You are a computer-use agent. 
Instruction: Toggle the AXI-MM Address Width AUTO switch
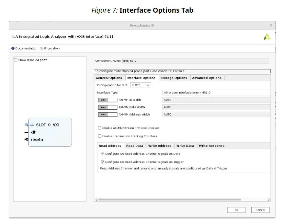point(108,114)
